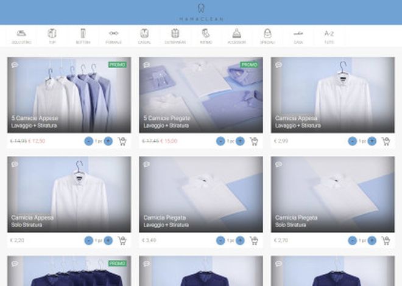Add € 2,99 Camicia Appesa to cart

(386, 141)
